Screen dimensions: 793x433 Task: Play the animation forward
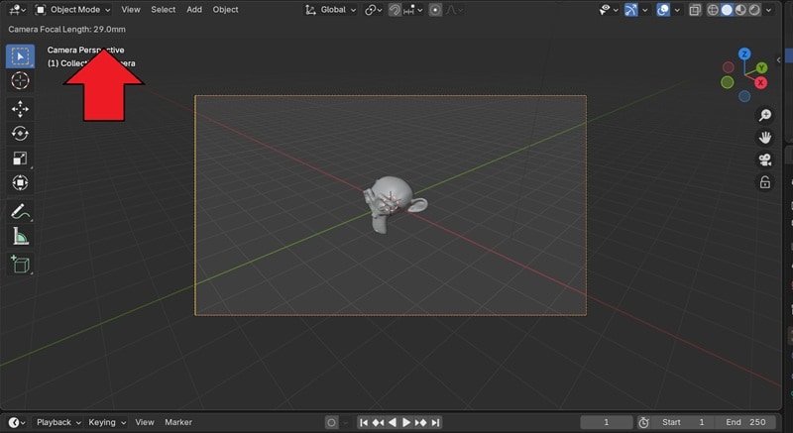405,422
